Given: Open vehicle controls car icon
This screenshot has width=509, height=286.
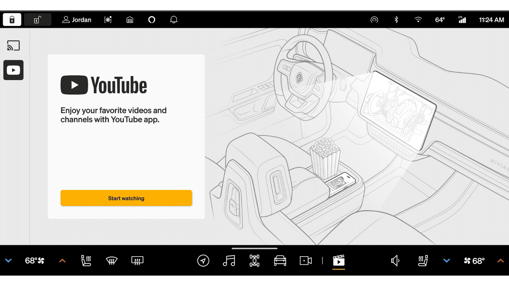Looking at the screenshot, I should (x=280, y=261).
